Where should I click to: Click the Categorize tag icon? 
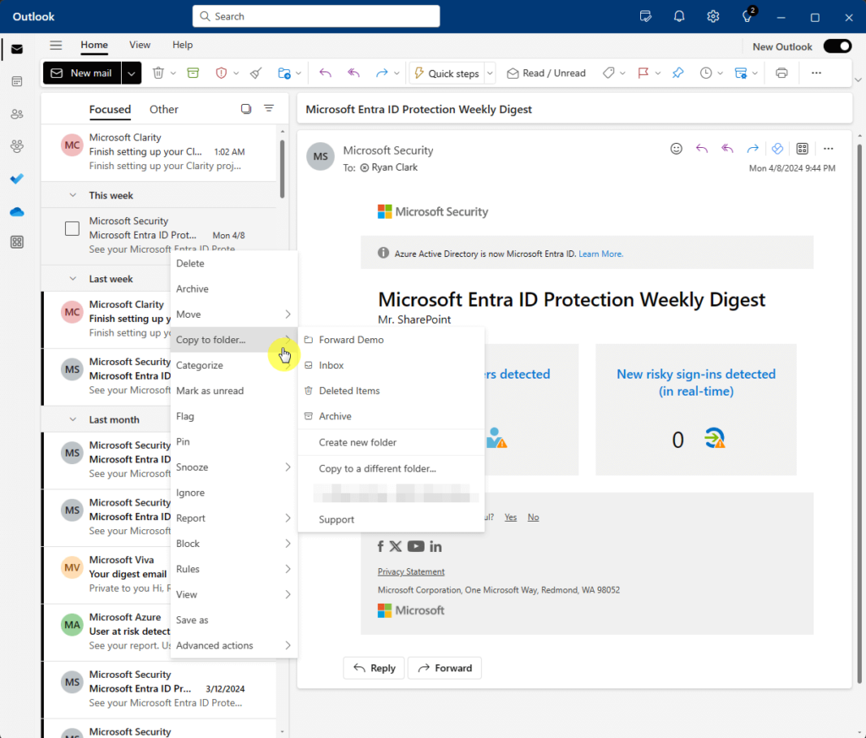[x=608, y=73]
